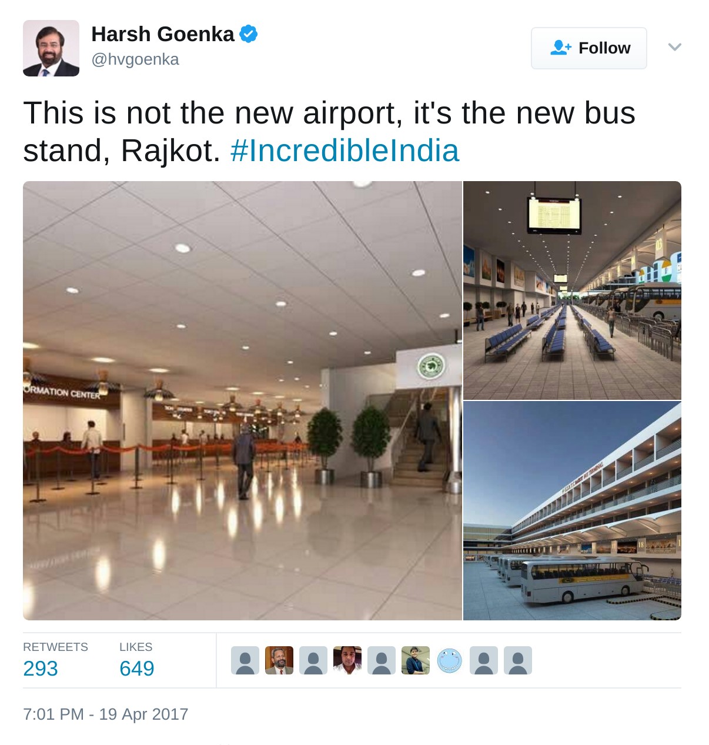Screen dimensions: 709x745
Task: Enlarge the information center lobby photo
Action: (242, 400)
